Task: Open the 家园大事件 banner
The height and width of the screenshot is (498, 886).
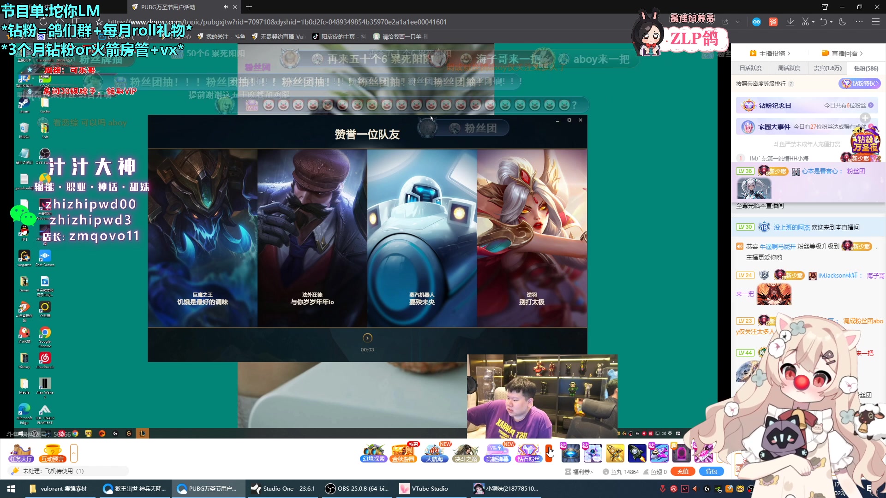Action: point(807,127)
